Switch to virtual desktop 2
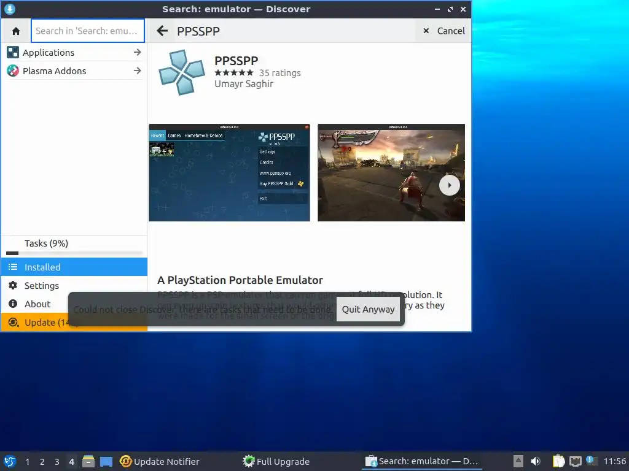The image size is (629, 471). 42,462
